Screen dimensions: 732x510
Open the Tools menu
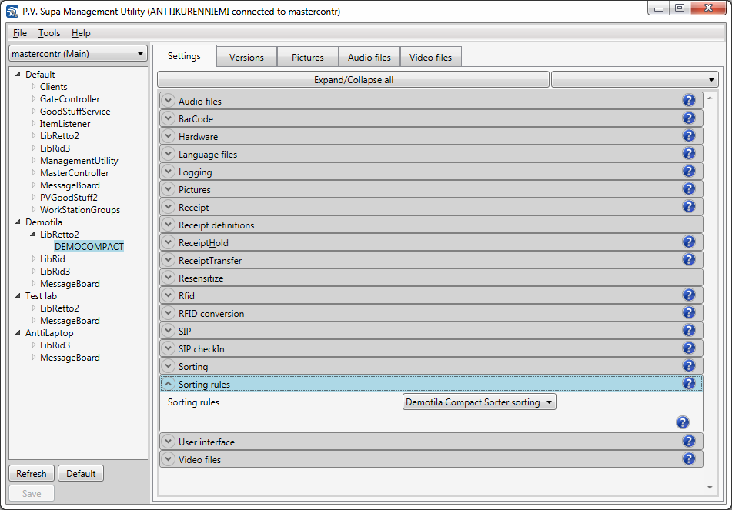click(49, 33)
